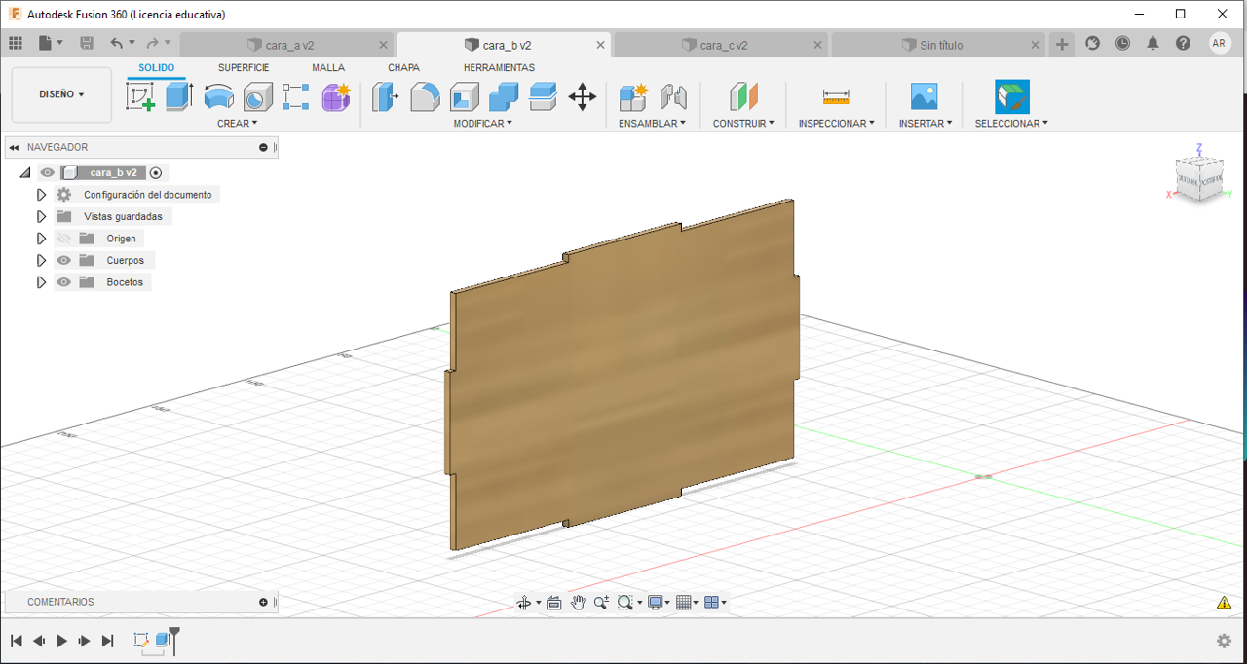Expand the Origen node
The image size is (1247, 664).
[41, 239]
